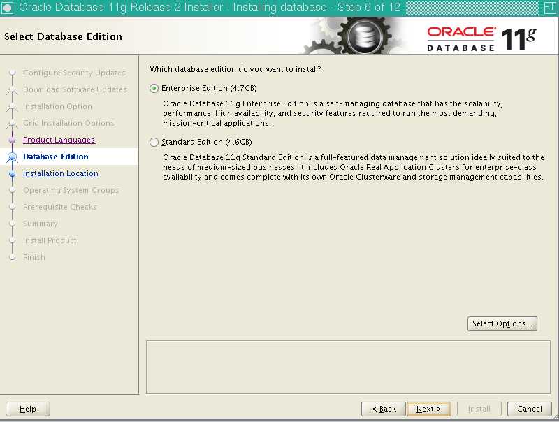Click inside the empty message area box
The height and width of the screenshot is (422, 559).
click(348, 367)
